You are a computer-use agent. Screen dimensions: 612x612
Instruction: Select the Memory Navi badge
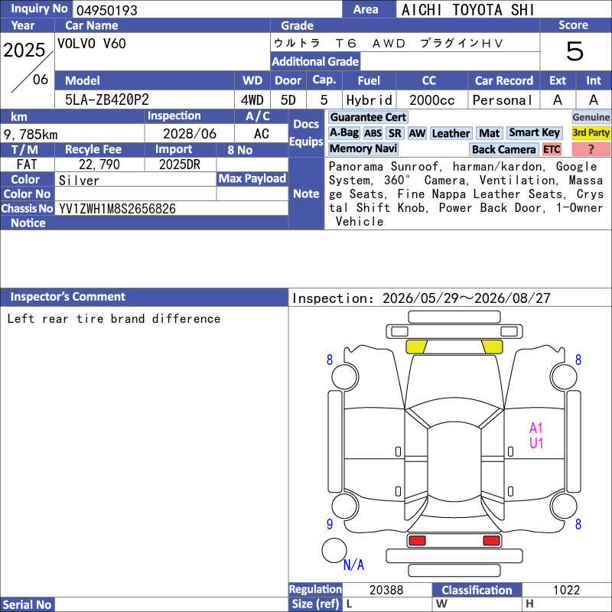pyautogui.click(x=363, y=148)
